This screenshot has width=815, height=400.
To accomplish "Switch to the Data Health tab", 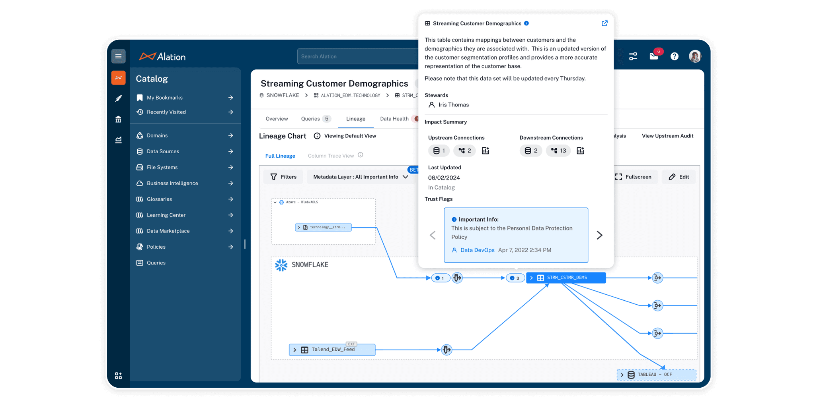I will (394, 118).
